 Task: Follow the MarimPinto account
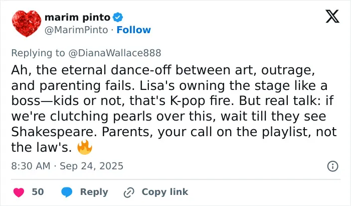(x=134, y=30)
